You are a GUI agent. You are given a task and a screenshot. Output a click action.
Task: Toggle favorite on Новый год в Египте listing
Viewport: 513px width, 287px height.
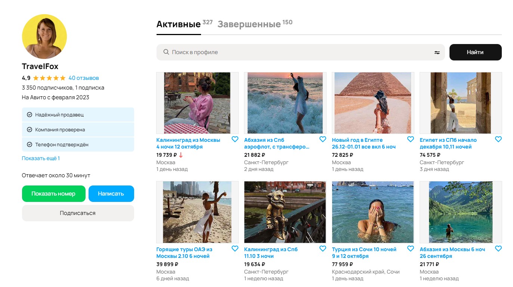(410, 139)
